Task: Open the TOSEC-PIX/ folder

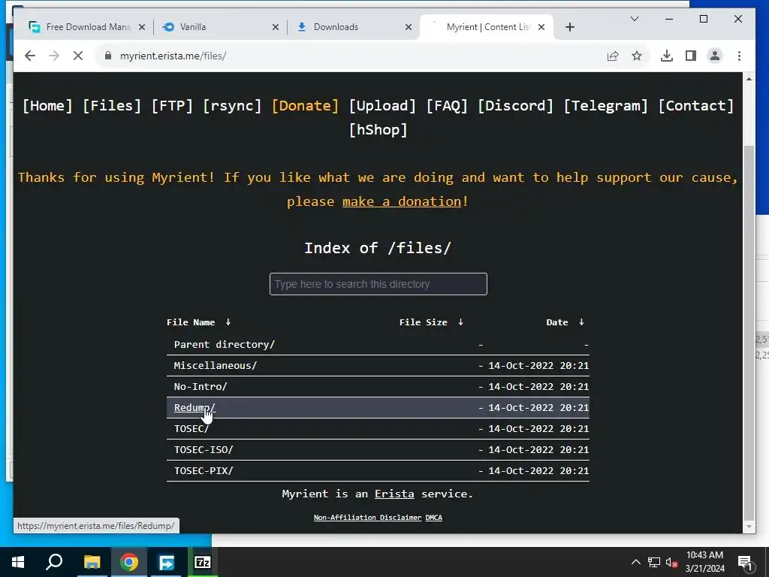Action: tap(204, 471)
